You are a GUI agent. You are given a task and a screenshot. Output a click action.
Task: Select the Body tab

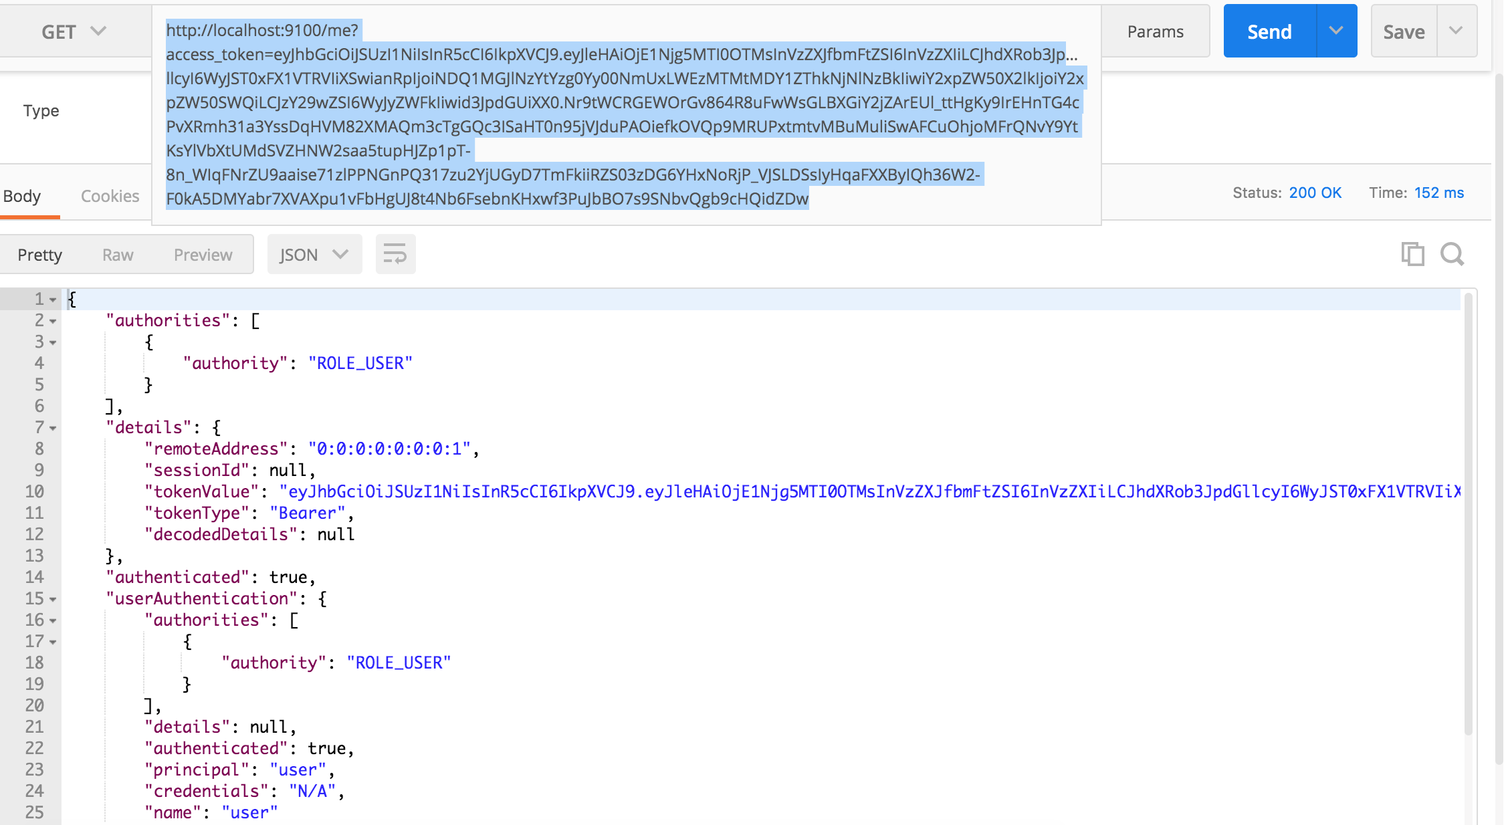22,196
